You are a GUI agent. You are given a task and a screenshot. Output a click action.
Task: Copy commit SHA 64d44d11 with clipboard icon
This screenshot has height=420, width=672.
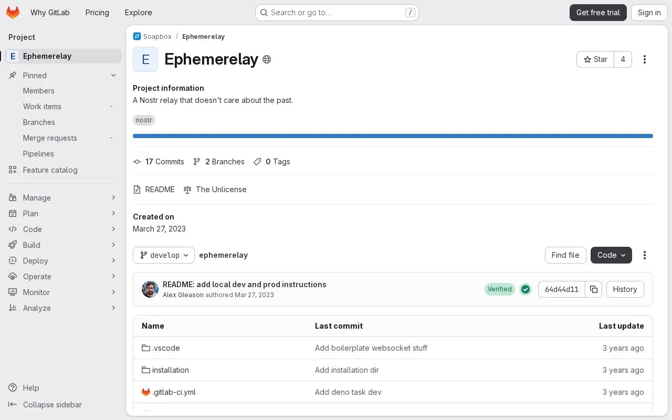tap(593, 289)
